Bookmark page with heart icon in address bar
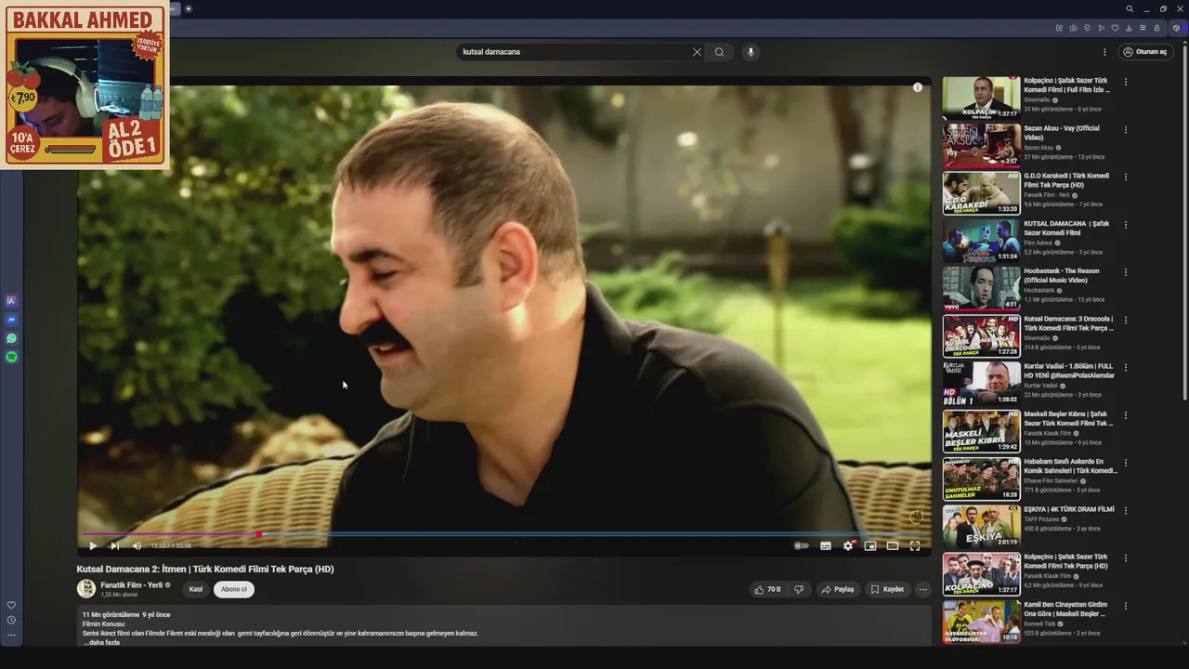The image size is (1189, 669). point(1115,28)
